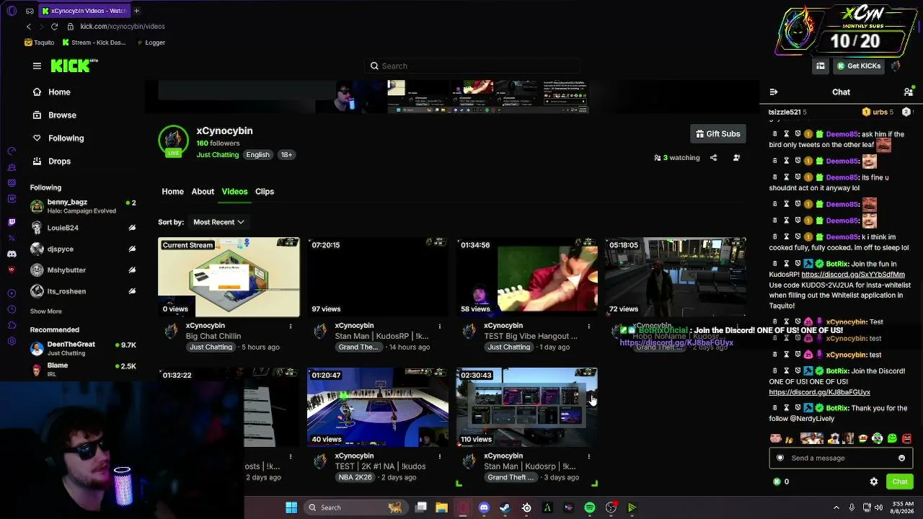The height and width of the screenshot is (519, 923).
Task: Focus the Kick search field
Action: point(473,66)
